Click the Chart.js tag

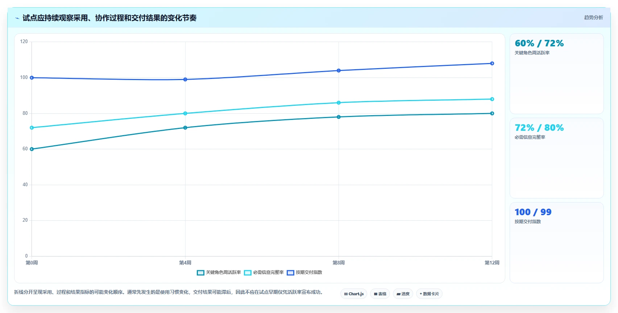[354, 294]
